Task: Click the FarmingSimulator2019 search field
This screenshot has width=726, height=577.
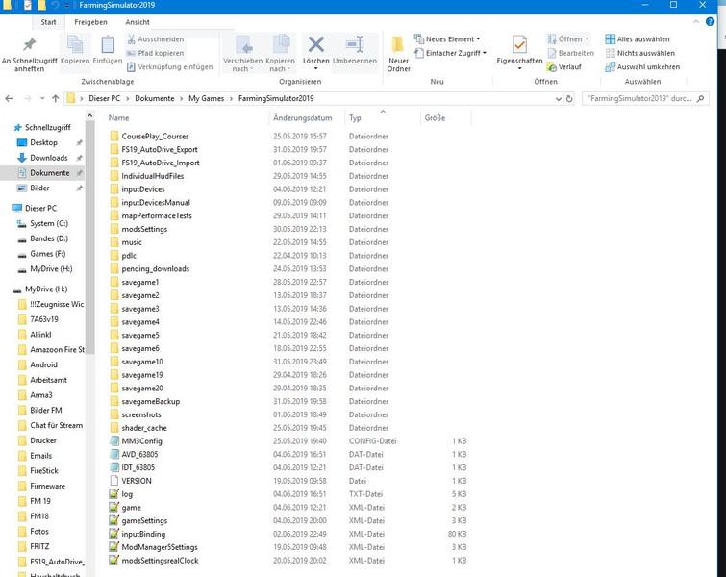Action: [639, 98]
